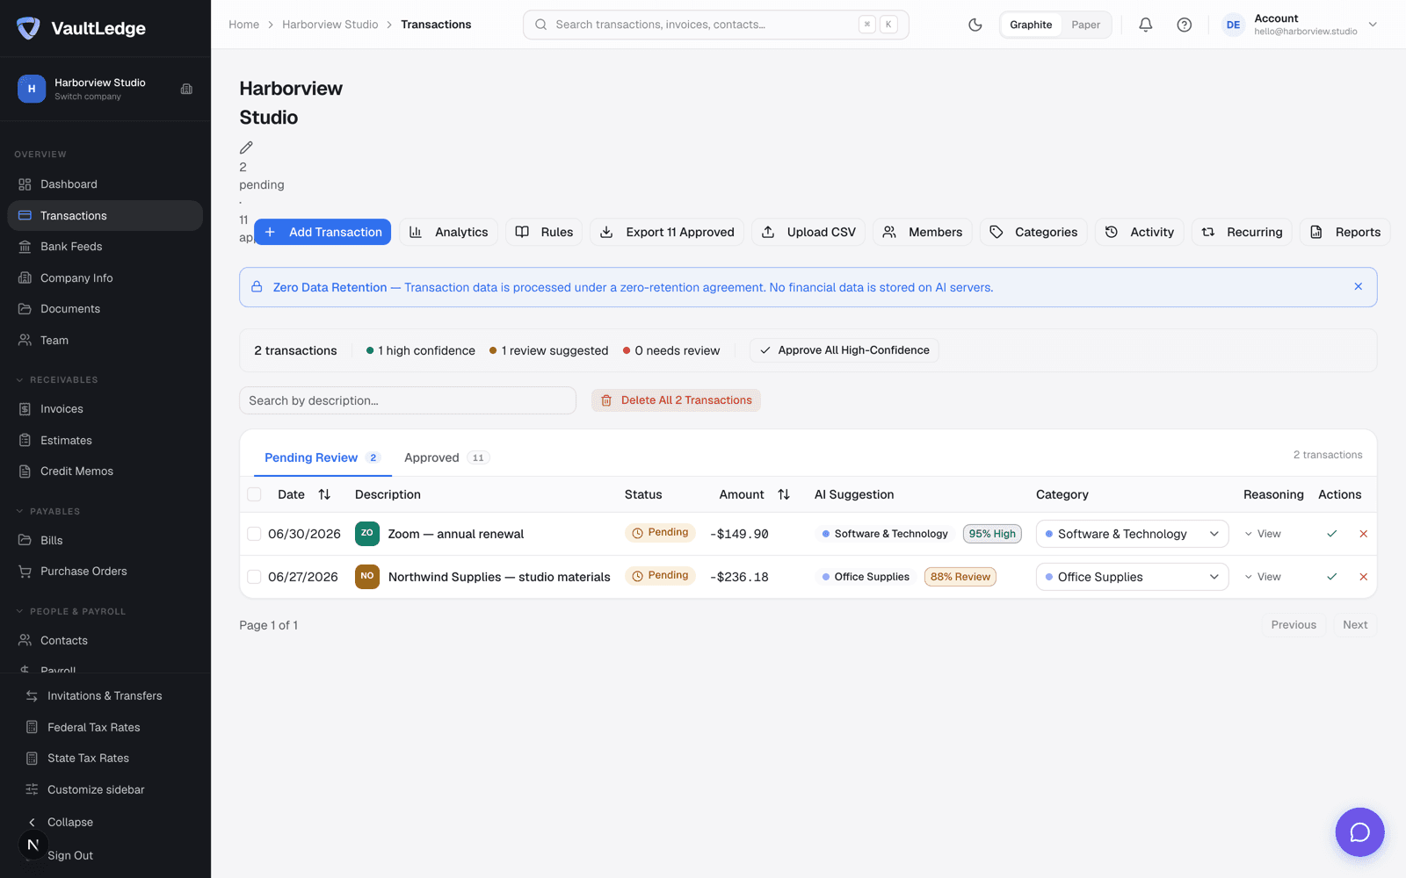Click Add Transaction button
Screen dimensions: 1406x878
pos(323,232)
